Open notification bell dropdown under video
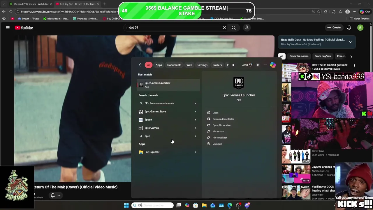 click(55, 195)
